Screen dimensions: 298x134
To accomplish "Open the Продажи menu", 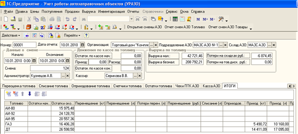I will click(x=72, y=12).
